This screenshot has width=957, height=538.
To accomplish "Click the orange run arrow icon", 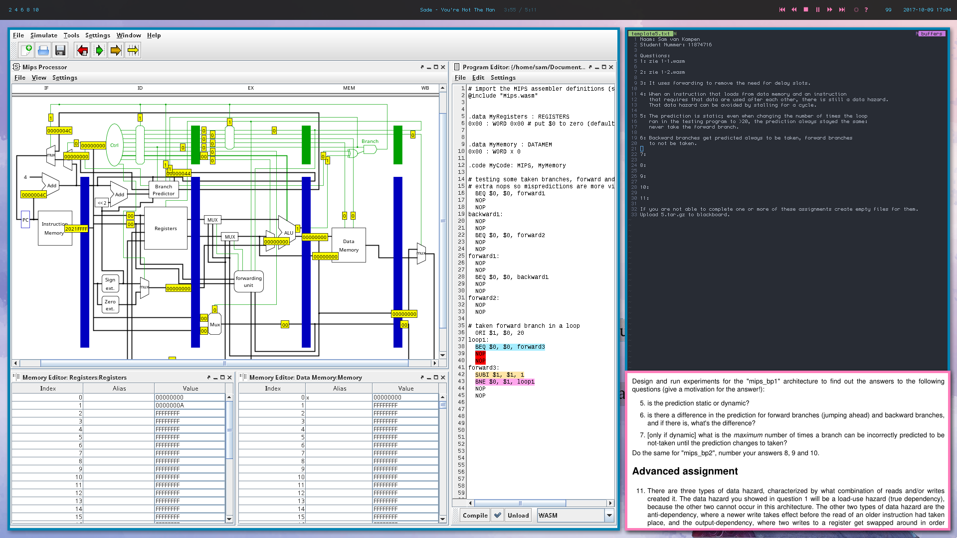I will coord(116,50).
